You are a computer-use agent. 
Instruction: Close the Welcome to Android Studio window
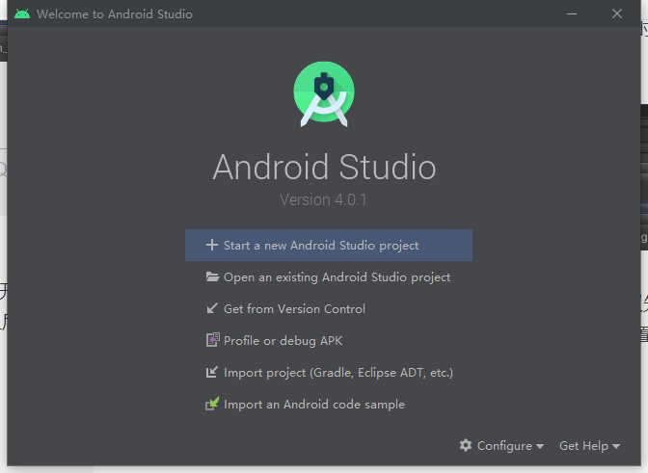tap(617, 13)
